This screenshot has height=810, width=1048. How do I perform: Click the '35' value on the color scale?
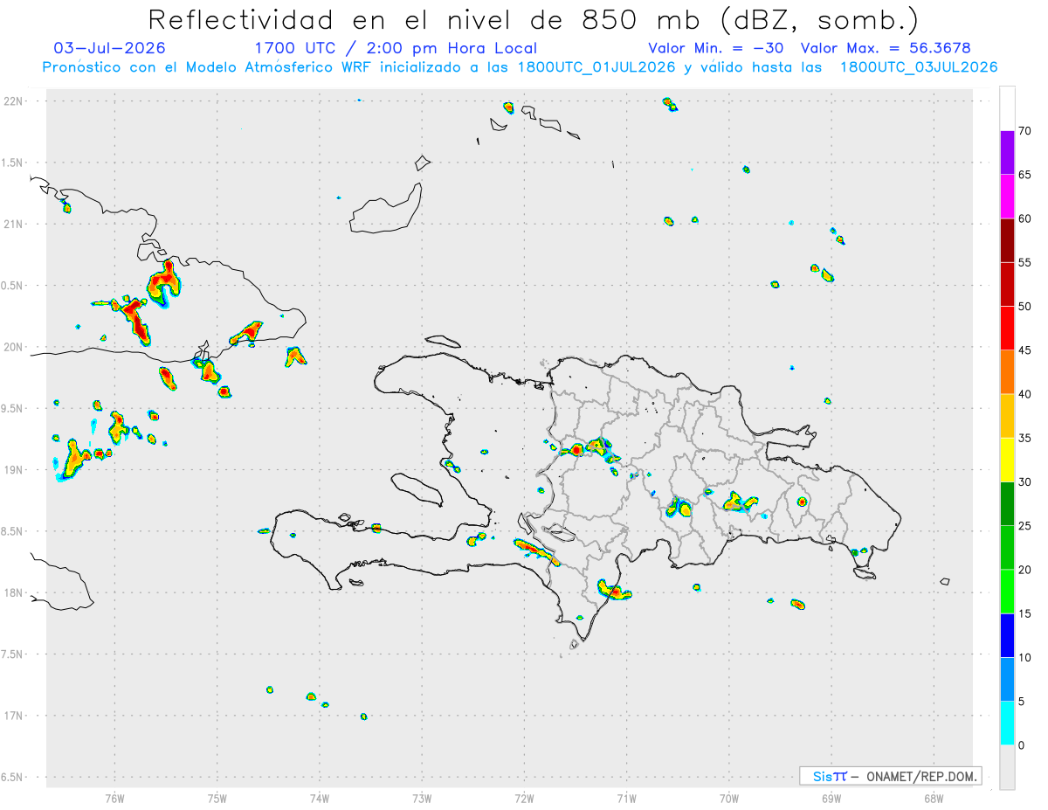tap(1025, 438)
